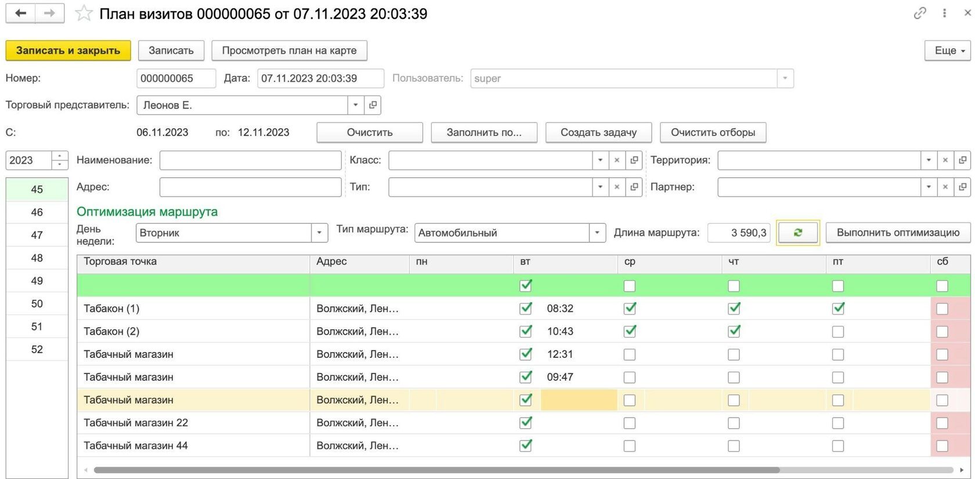Image resolution: width=975 pixels, height=479 pixels.
Task: Click Записать и закрыть button
Action: [68, 50]
